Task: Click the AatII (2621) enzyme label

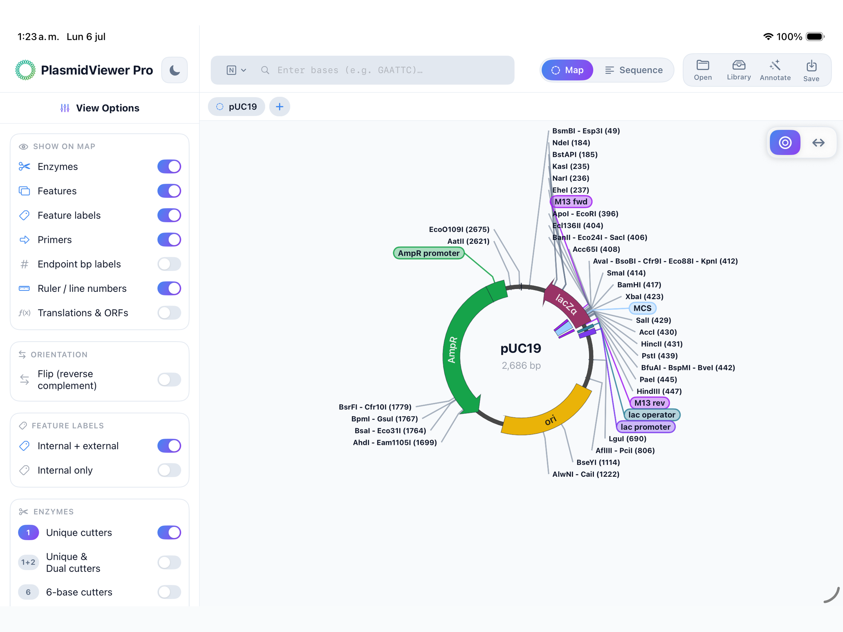Action: pos(468,241)
